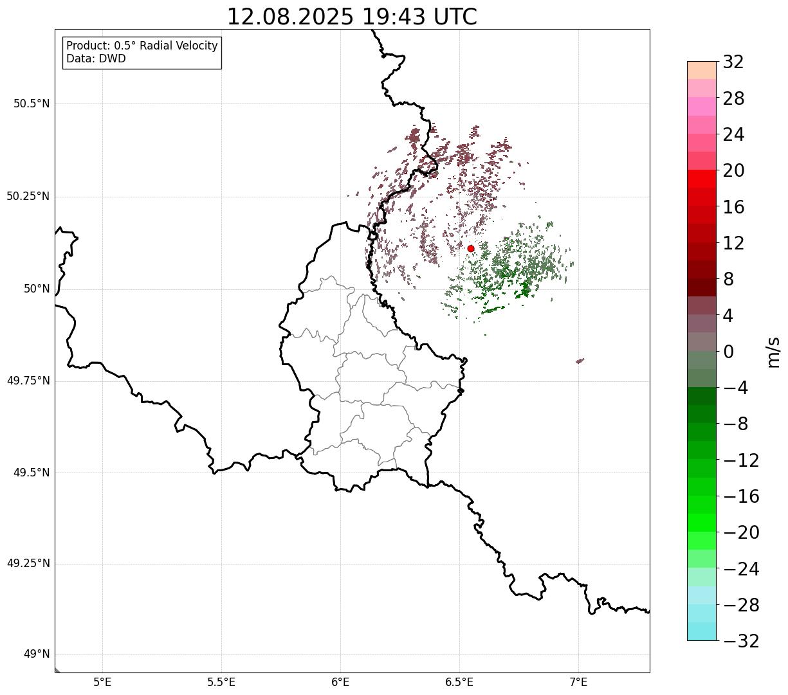This screenshot has height=695, width=788.
Task: Click the 49°N latitude label
Action: tap(37, 654)
